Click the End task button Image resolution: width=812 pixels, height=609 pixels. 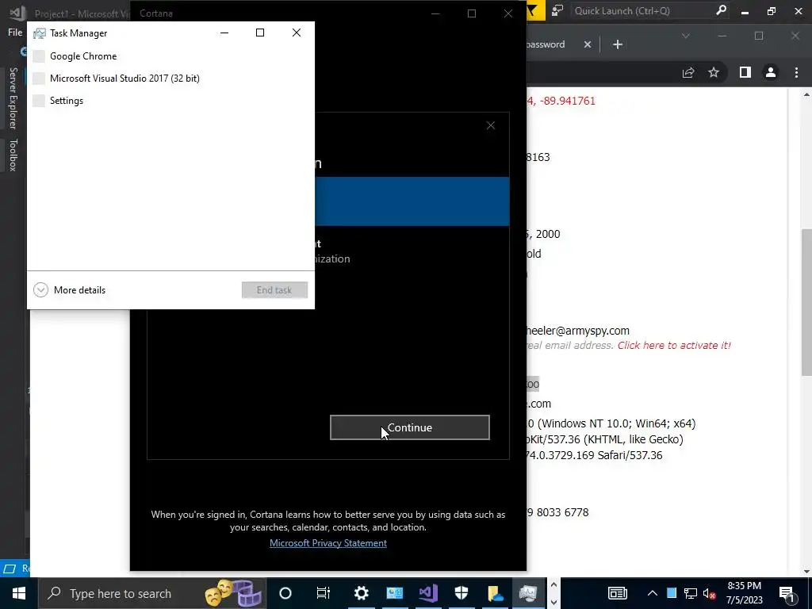(x=274, y=290)
